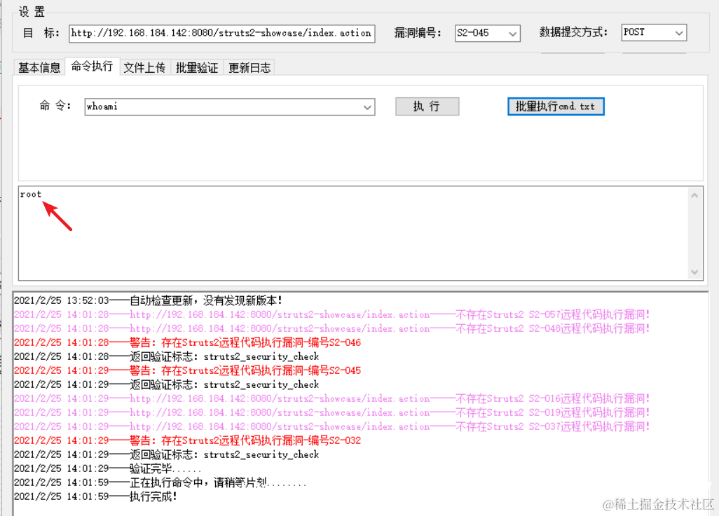Screen dimensions: 719x516
Task: Select red warning line for S2-046
Action: point(188,343)
